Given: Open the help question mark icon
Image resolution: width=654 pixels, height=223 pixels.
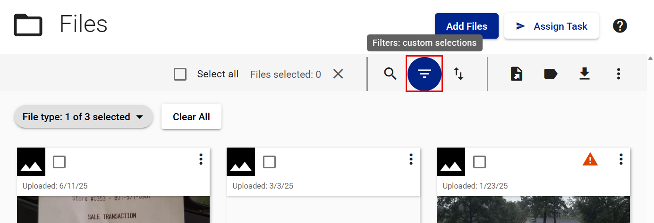Looking at the screenshot, I should click(620, 26).
